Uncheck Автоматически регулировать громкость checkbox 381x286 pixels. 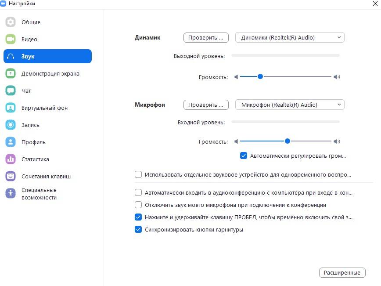point(244,156)
